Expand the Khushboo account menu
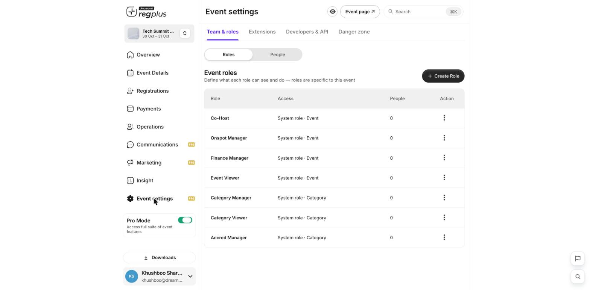This screenshot has height=290, width=590. click(x=190, y=276)
